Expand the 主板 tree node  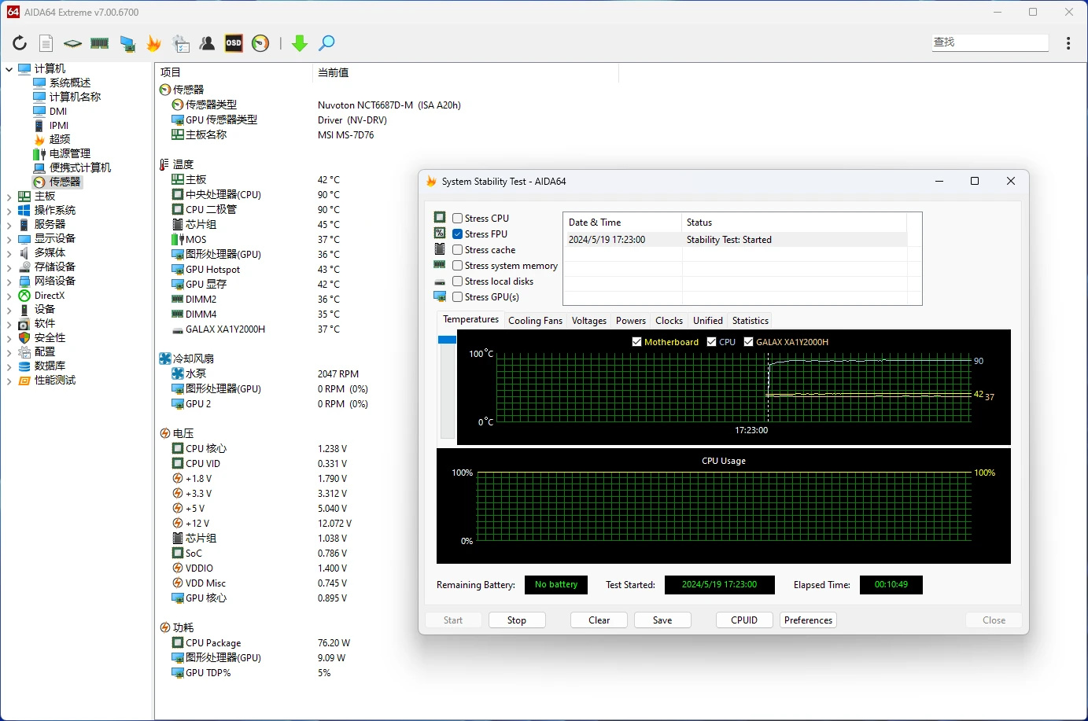point(9,197)
